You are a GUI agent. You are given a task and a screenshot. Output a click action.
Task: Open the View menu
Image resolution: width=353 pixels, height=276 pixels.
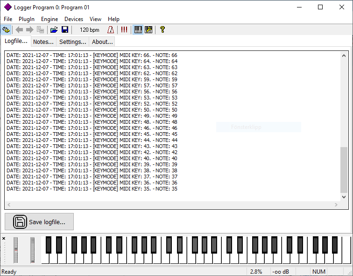click(95, 19)
